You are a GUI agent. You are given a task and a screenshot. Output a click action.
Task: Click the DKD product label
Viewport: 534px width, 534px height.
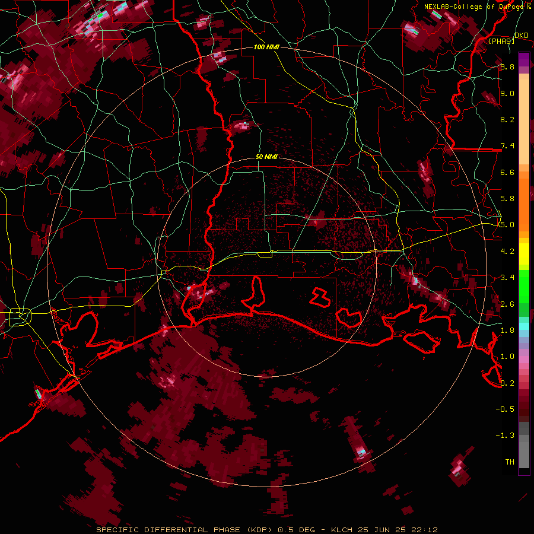pyautogui.click(x=521, y=35)
